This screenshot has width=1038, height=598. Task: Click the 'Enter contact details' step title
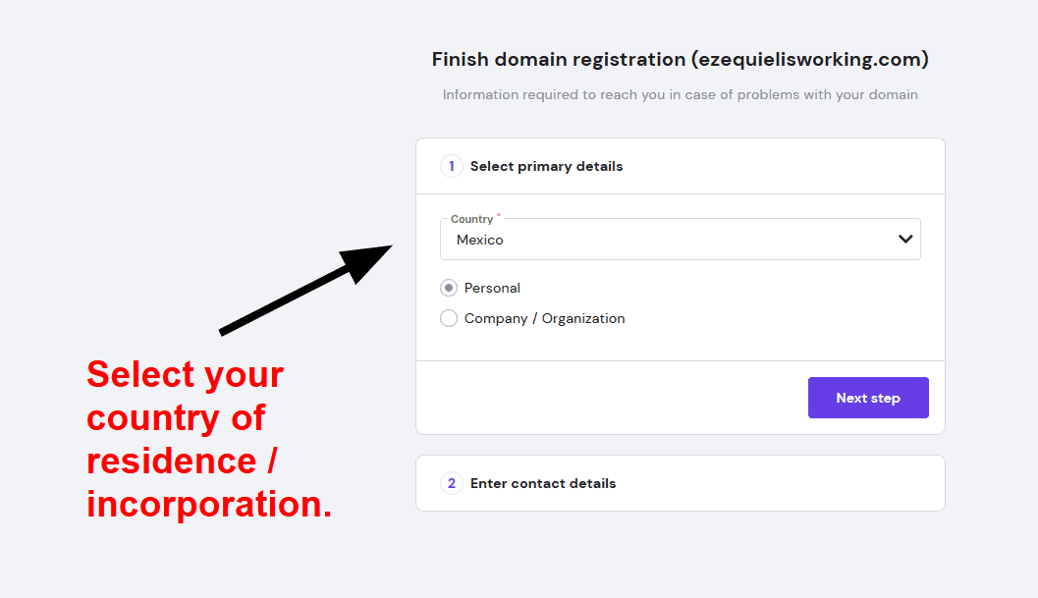click(543, 483)
